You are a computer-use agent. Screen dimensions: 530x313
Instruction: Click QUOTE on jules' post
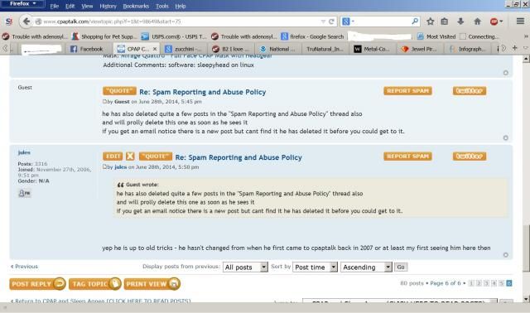(x=156, y=156)
